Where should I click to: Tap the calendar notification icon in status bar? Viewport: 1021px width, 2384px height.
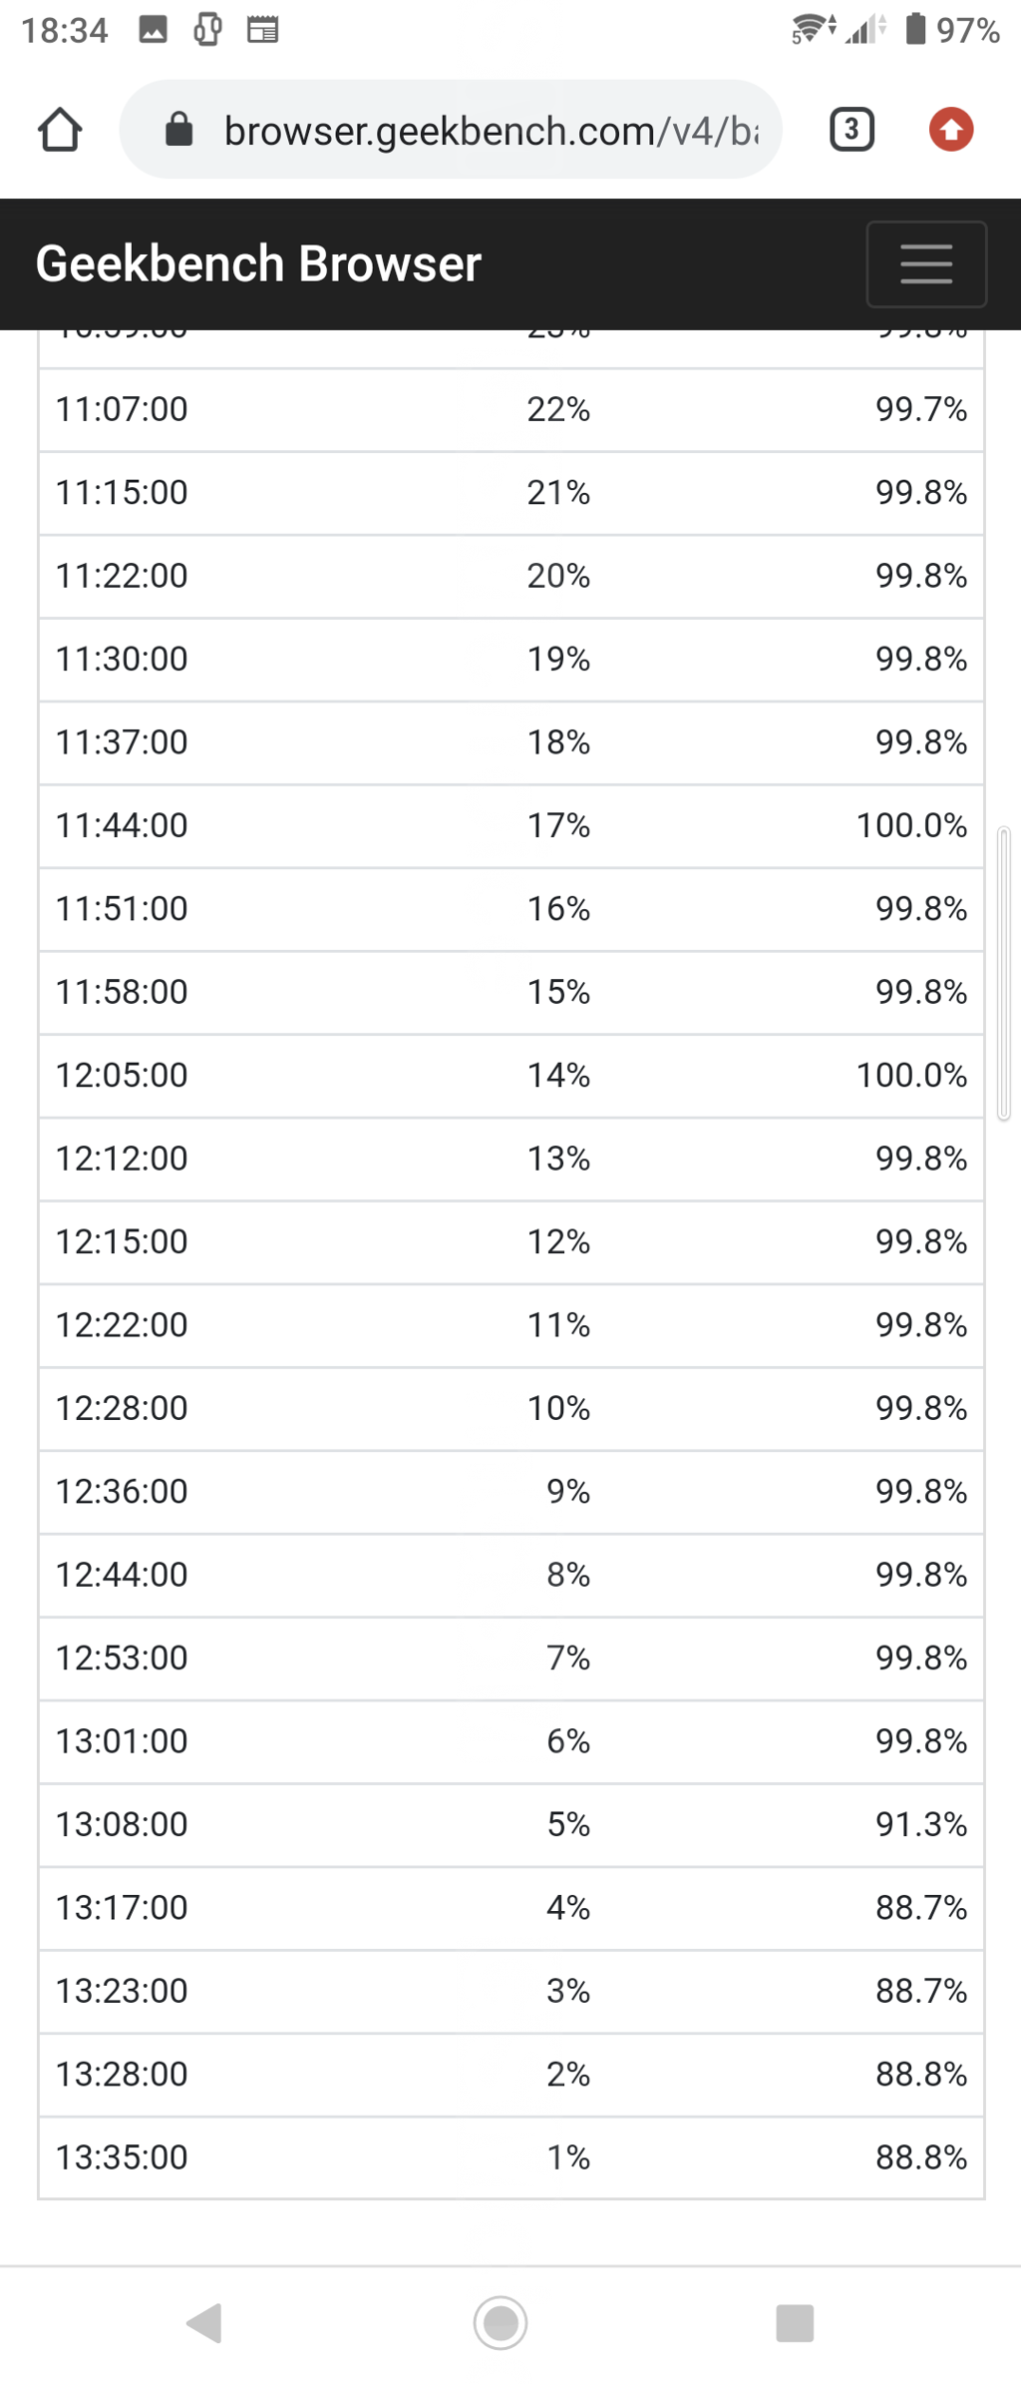click(x=262, y=30)
